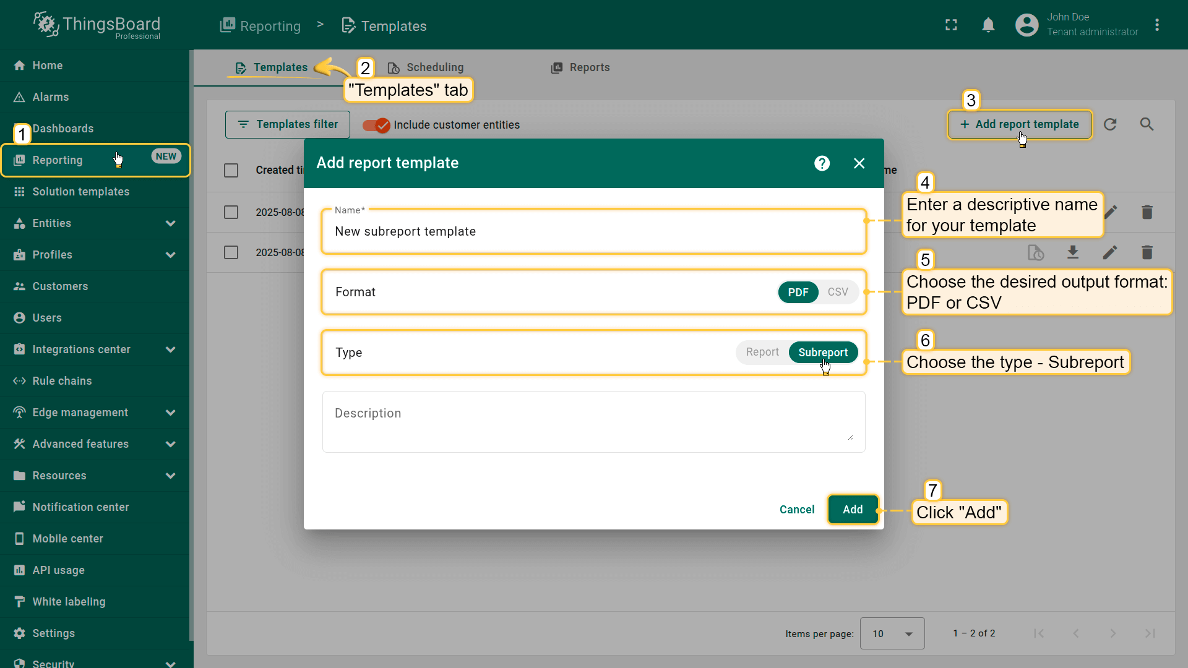
Task: Select CSV output format
Action: pyautogui.click(x=838, y=292)
